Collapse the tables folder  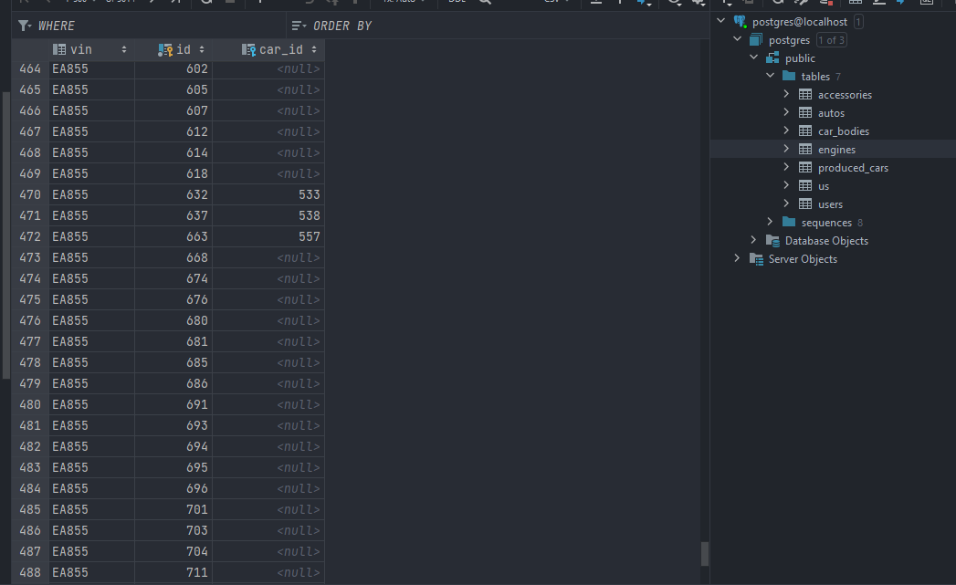770,76
